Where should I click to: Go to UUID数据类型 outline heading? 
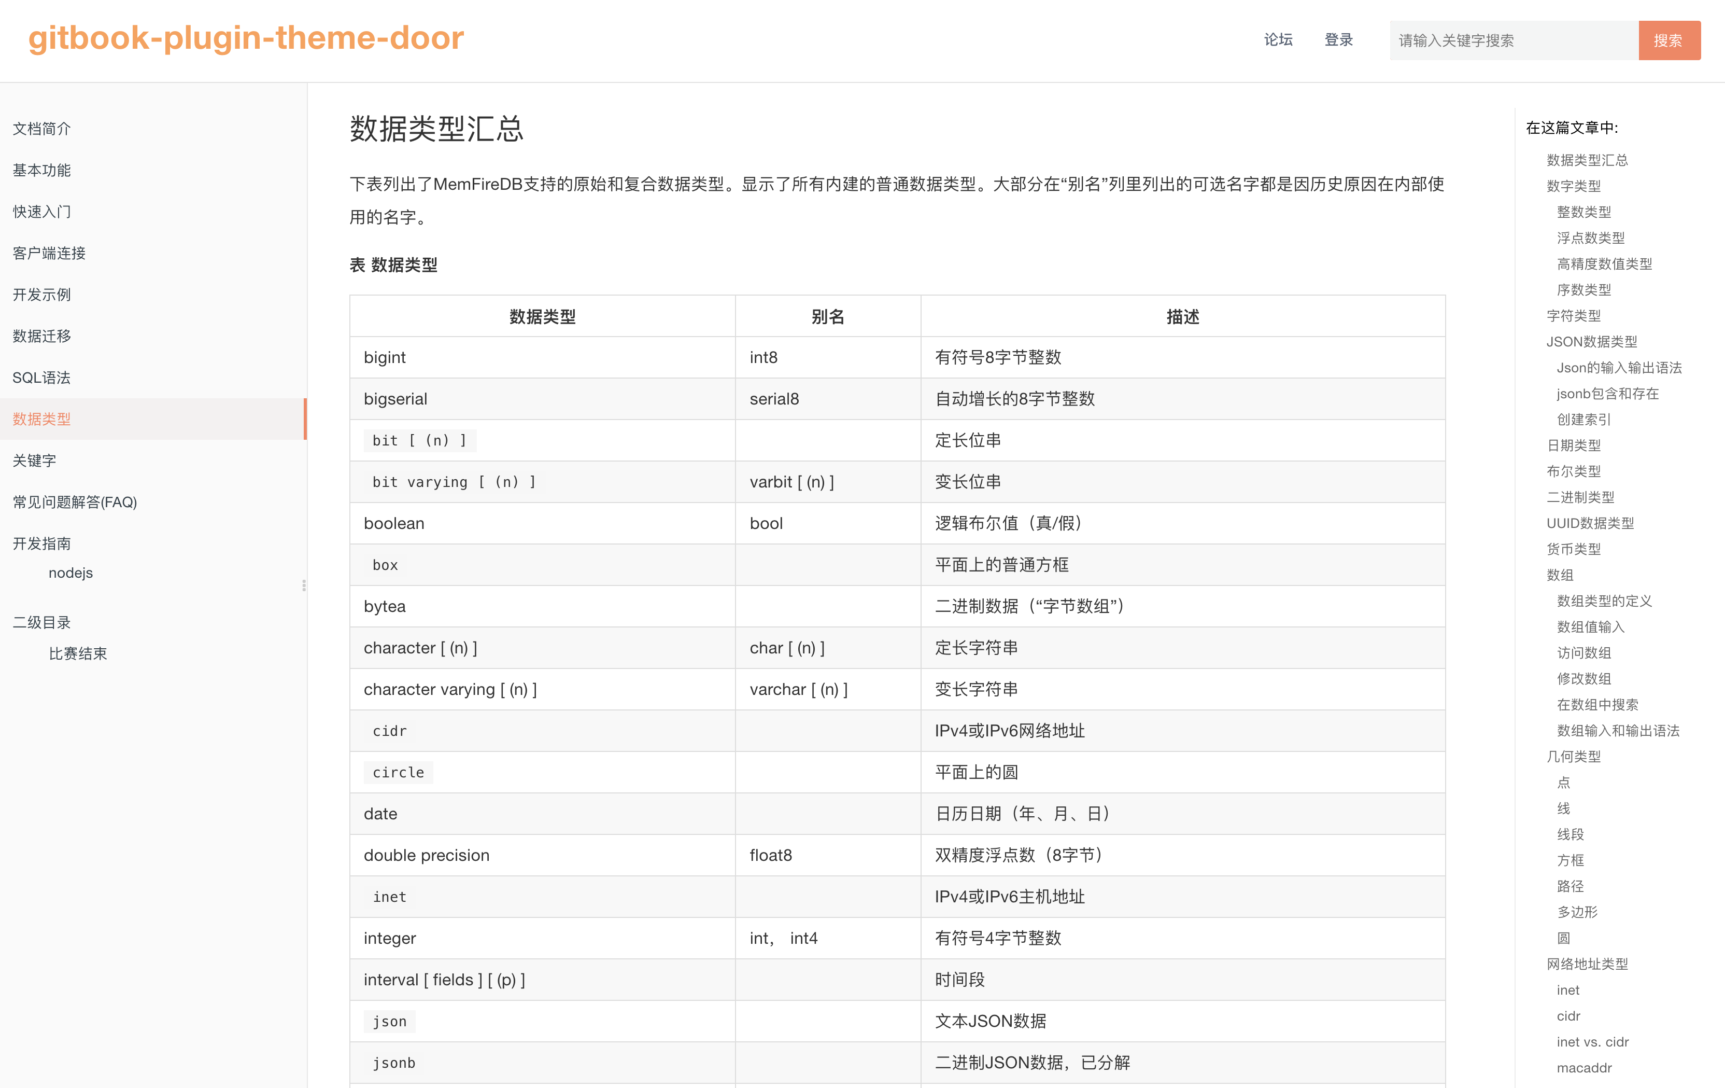click(1590, 523)
